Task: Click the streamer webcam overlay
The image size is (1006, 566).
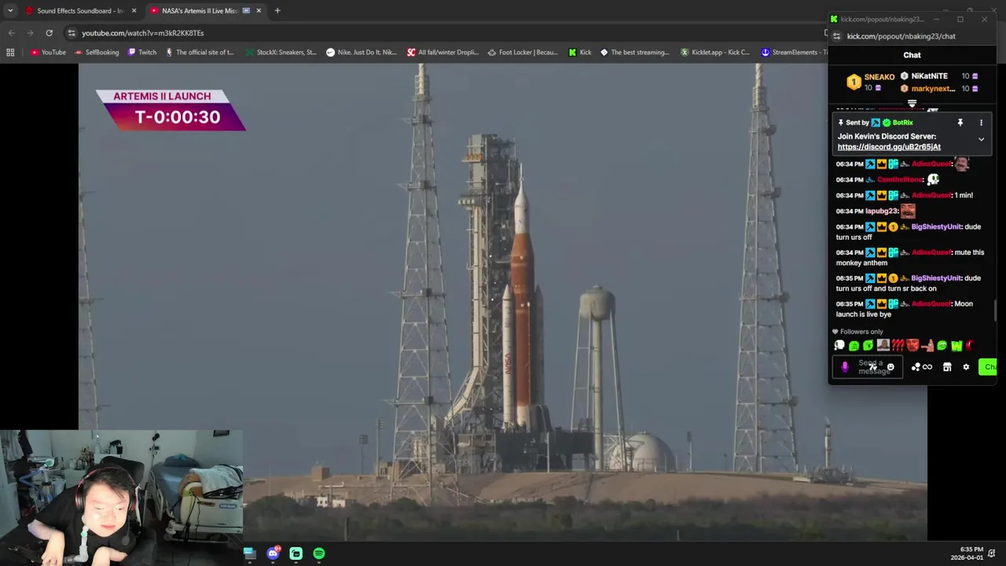Action: pyautogui.click(x=122, y=498)
